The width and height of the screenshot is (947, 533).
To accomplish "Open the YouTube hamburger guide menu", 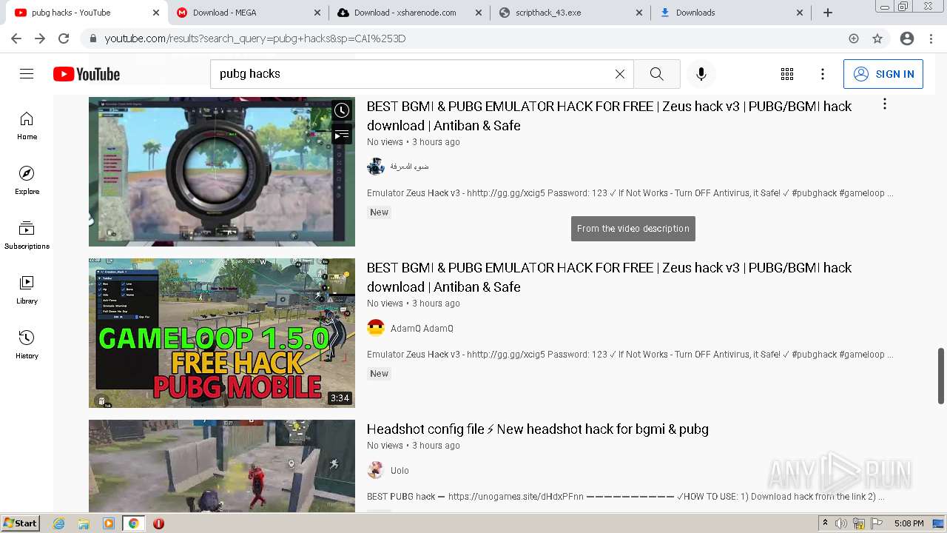I will tap(27, 74).
